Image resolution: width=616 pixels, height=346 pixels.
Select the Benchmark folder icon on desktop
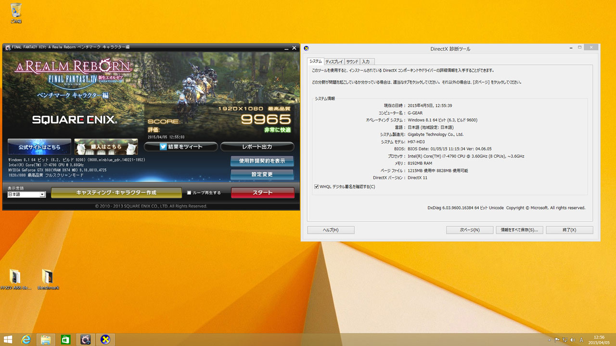(48, 279)
